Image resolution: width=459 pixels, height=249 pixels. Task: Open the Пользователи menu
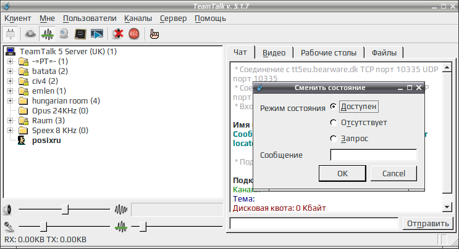coord(90,18)
